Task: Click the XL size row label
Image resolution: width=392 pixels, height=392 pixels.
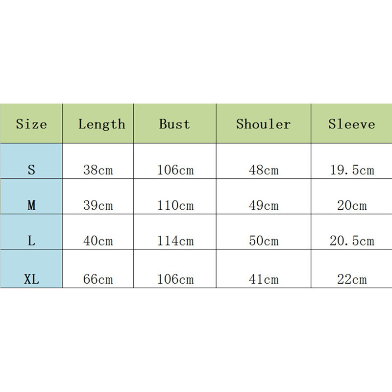Action: tap(31, 279)
